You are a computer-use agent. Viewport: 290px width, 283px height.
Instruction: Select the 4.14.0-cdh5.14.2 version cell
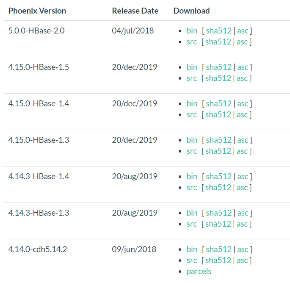(x=38, y=250)
